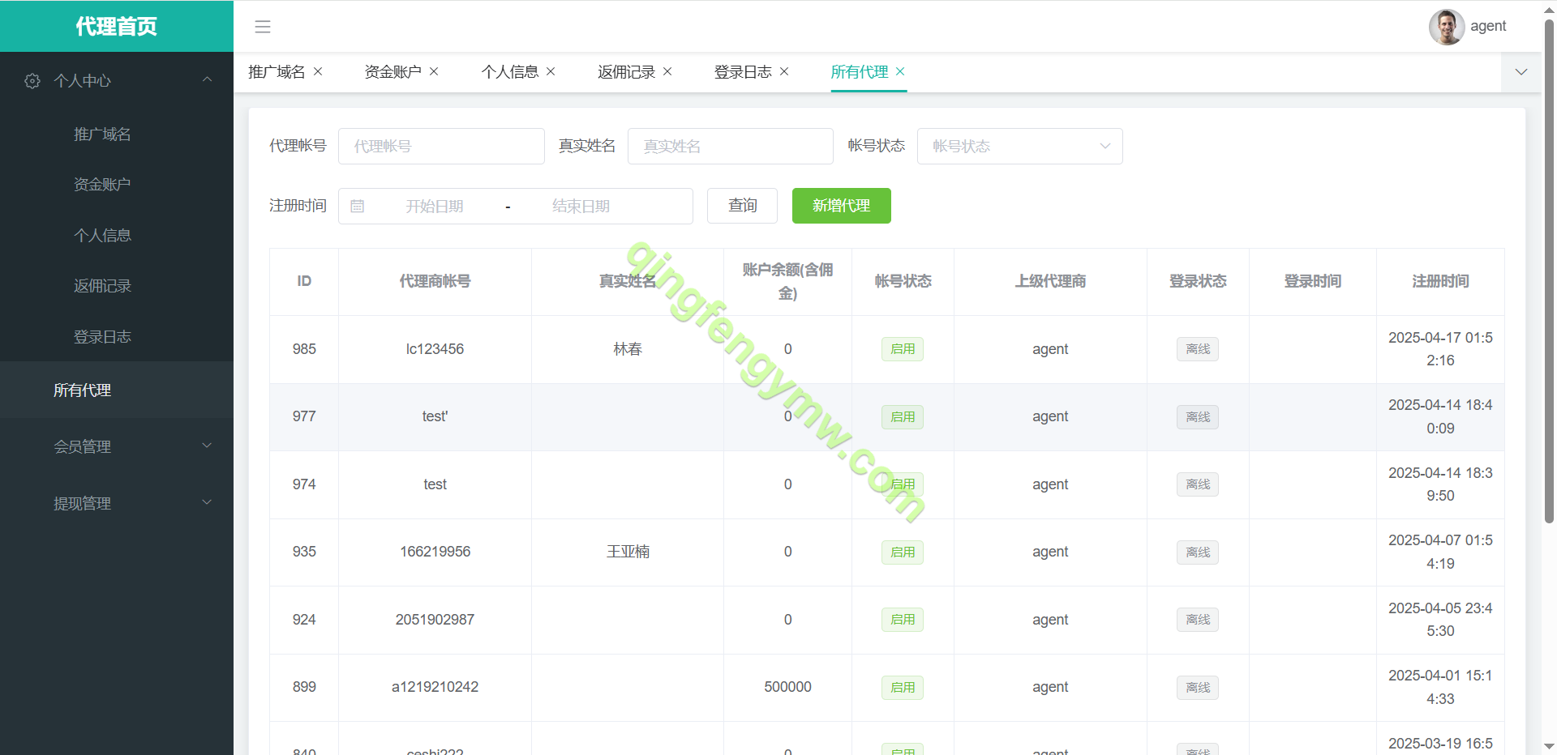Close the 推广域名 tab
The image size is (1557, 755).
tap(318, 71)
